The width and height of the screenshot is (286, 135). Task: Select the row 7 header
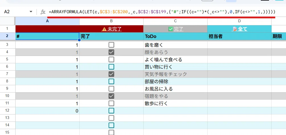(x=7, y=74)
